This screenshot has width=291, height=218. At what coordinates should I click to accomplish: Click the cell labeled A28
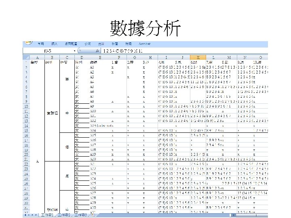click(100, 198)
